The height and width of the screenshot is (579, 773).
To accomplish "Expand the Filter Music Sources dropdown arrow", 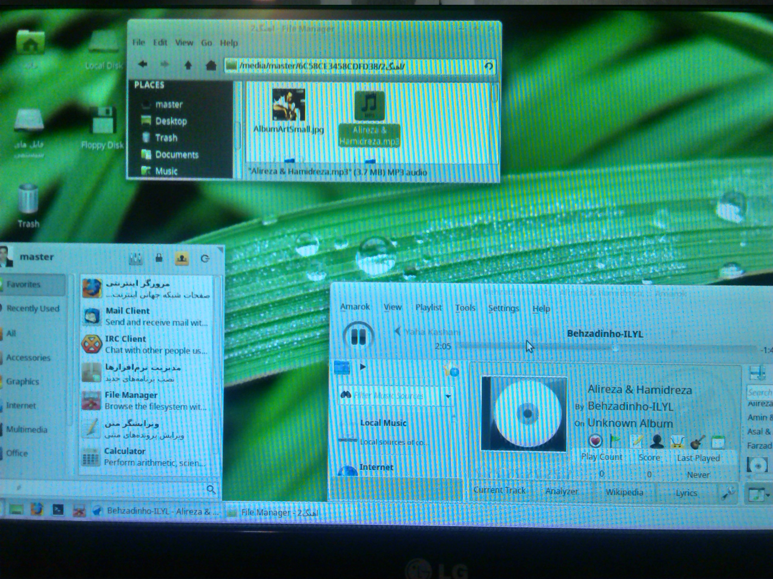I will click(448, 396).
